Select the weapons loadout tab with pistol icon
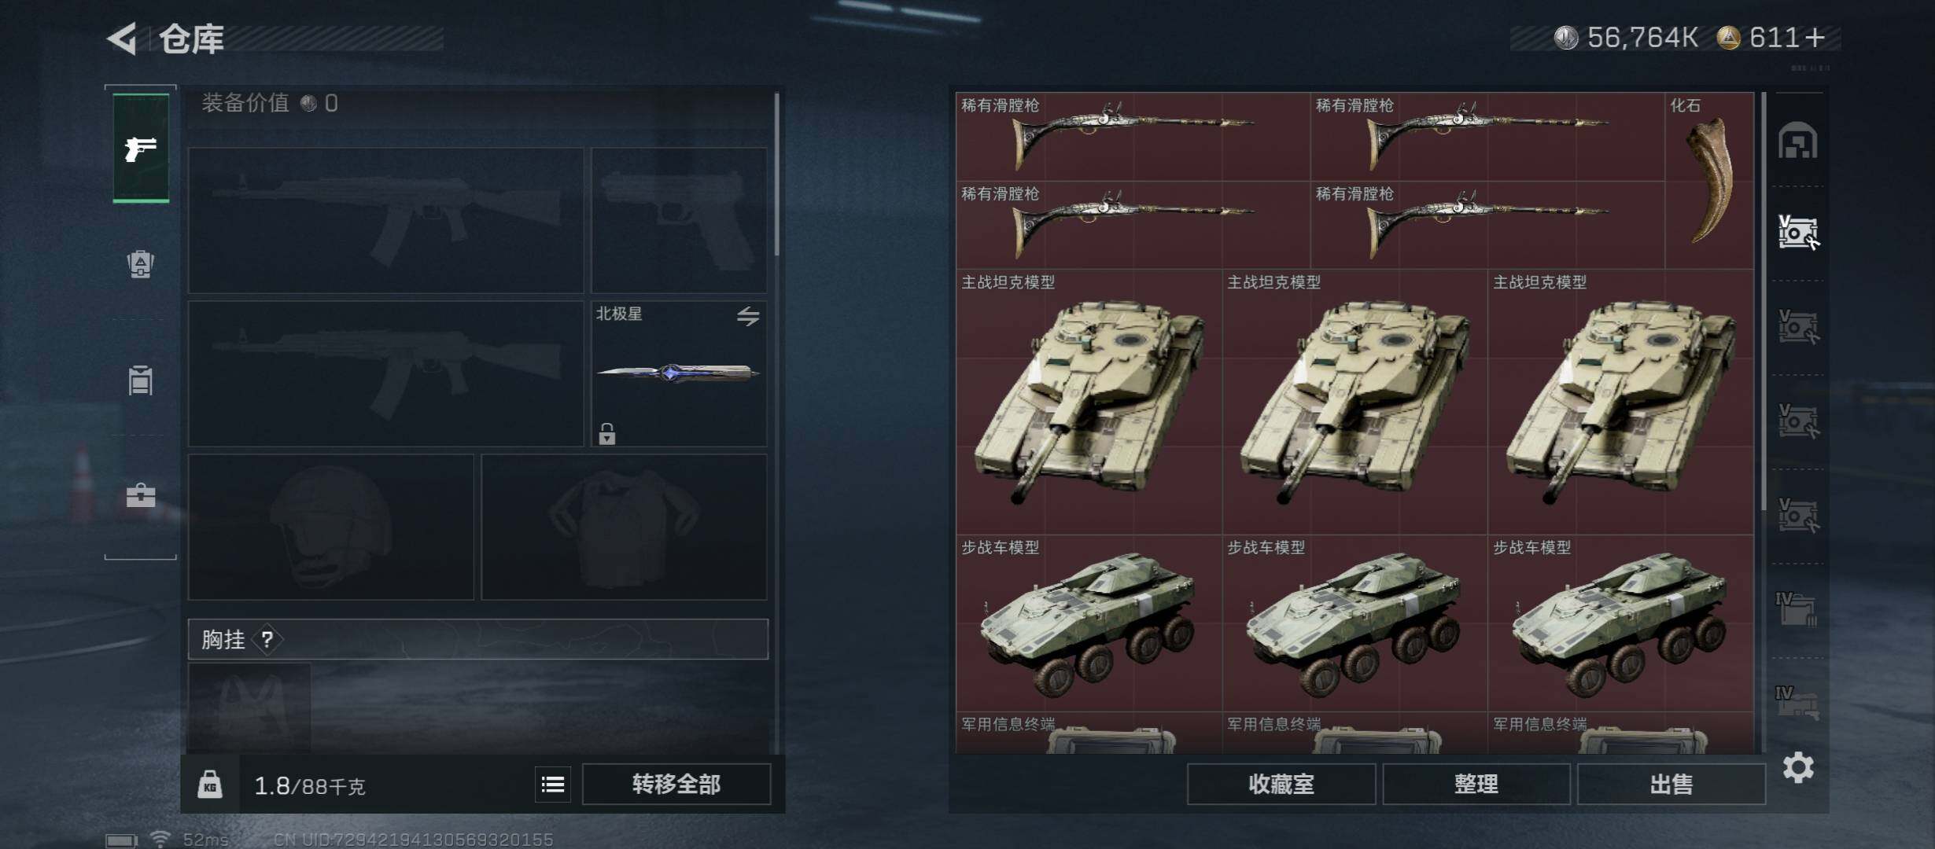 click(141, 148)
